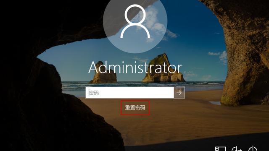The image size is (269, 151).
Task: Submit password with the arrow button
Action: (x=179, y=93)
